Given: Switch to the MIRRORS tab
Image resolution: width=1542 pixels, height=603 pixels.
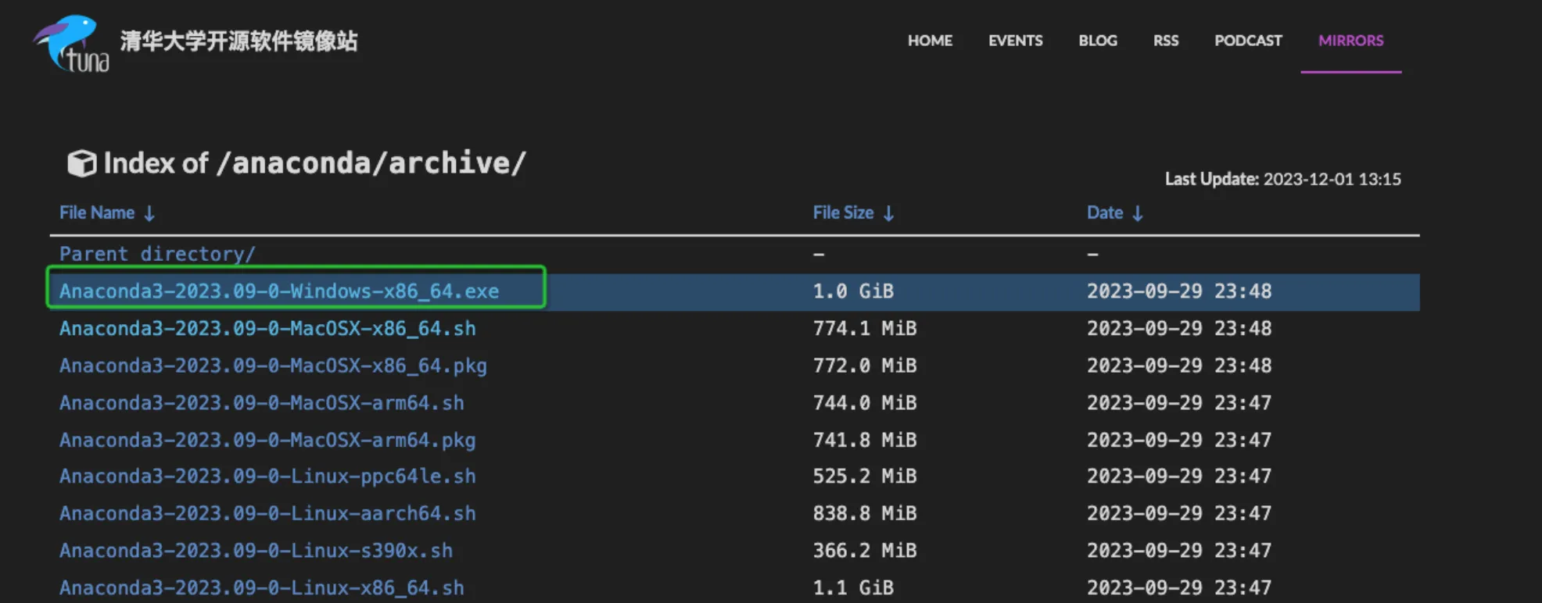Looking at the screenshot, I should (x=1350, y=41).
